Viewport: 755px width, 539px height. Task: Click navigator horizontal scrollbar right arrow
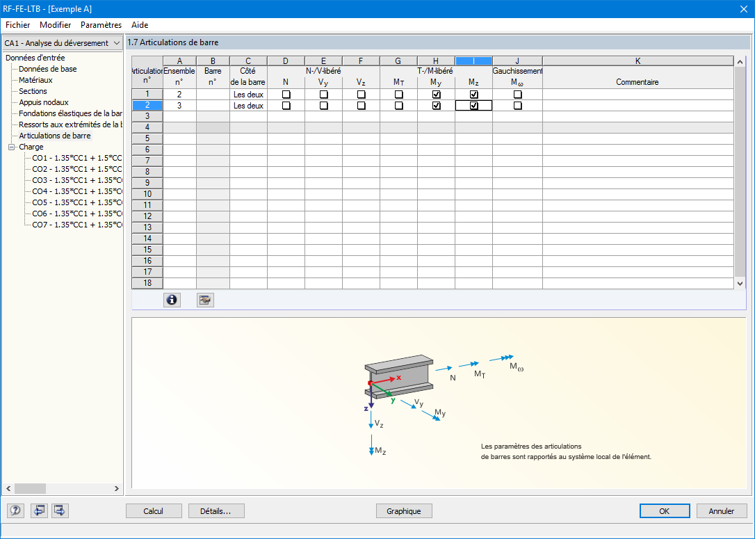pos(117,488)
